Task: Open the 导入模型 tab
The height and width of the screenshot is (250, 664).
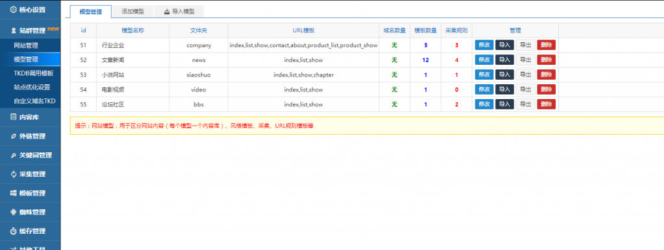Action: click(179, 12)
